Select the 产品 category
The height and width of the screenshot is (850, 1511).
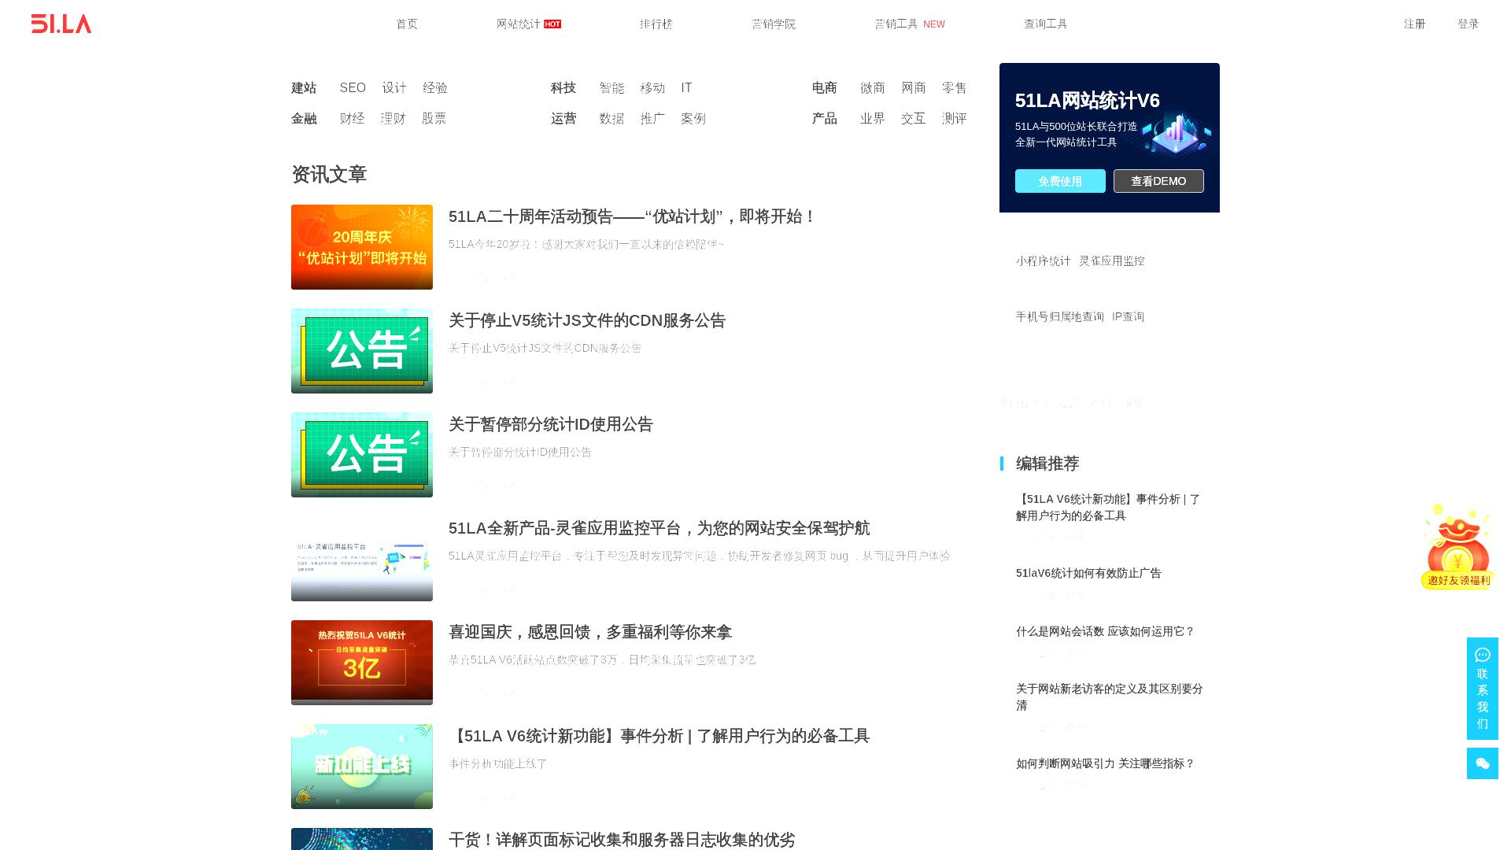[x=825, y=118]
